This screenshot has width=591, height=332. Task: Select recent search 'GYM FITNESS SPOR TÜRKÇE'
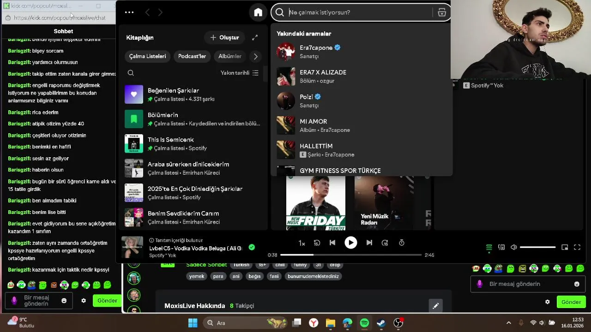tap(362, 170)
